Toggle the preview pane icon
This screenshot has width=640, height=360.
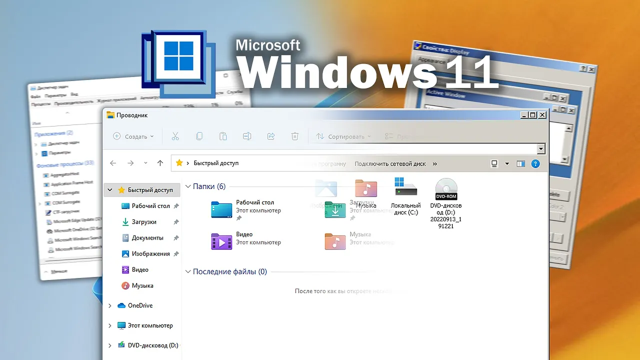tap(520, 163)
